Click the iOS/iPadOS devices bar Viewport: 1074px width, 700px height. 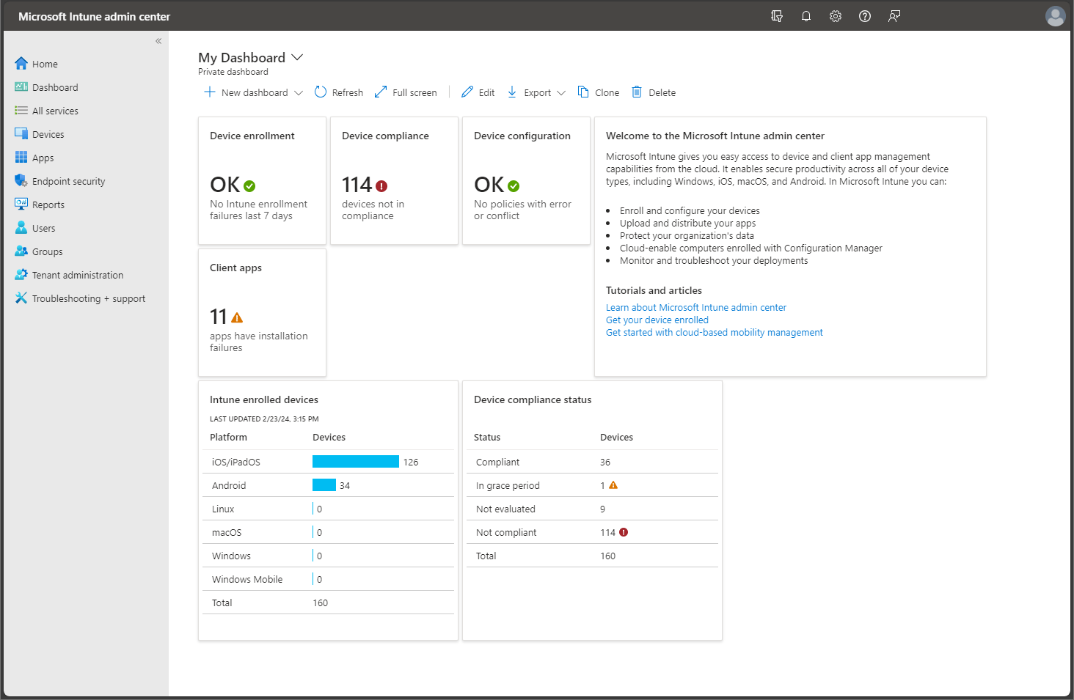point(355,461)
